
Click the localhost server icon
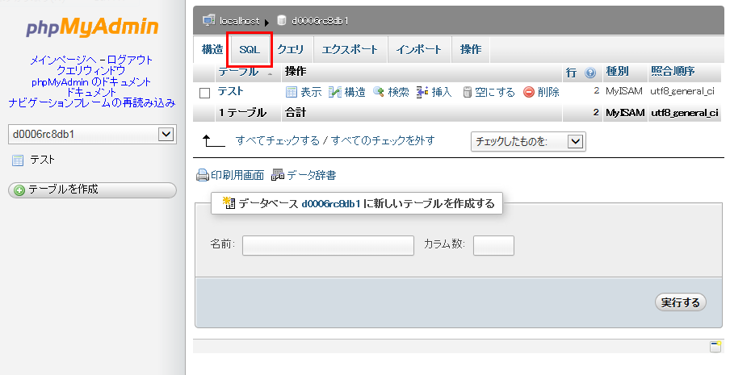pos(209,20)
